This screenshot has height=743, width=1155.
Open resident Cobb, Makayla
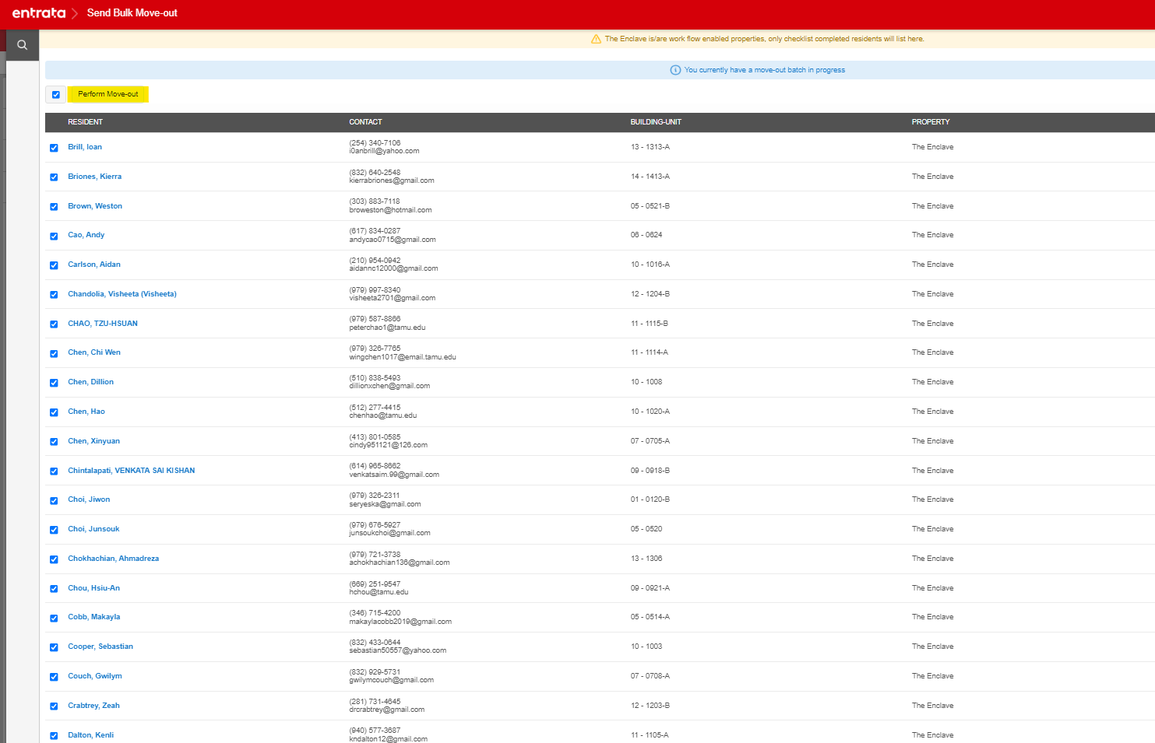click(x=94, y=617)
